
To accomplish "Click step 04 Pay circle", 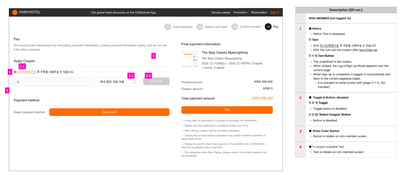I will [x=268, y=27].
